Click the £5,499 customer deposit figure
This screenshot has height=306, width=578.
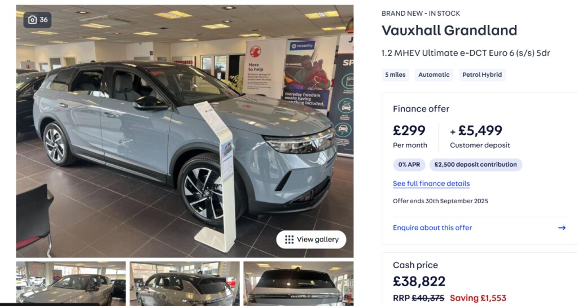[x=480, y=130]
